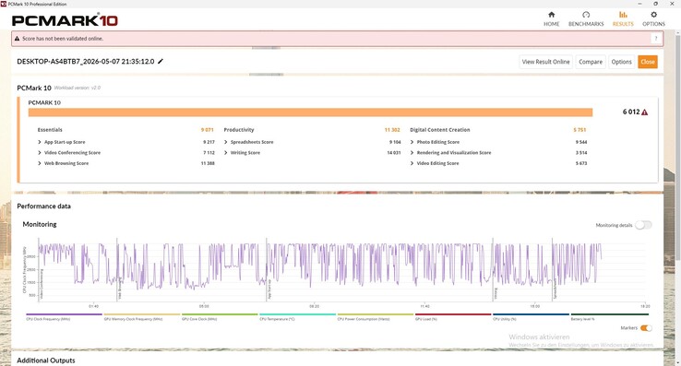Click the score warning triangle icon
Viewport: 681px width, 366px height.
coord(644,112)
